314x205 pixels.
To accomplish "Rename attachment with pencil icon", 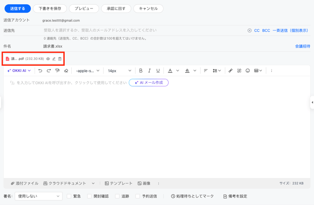I will (54, 59).
